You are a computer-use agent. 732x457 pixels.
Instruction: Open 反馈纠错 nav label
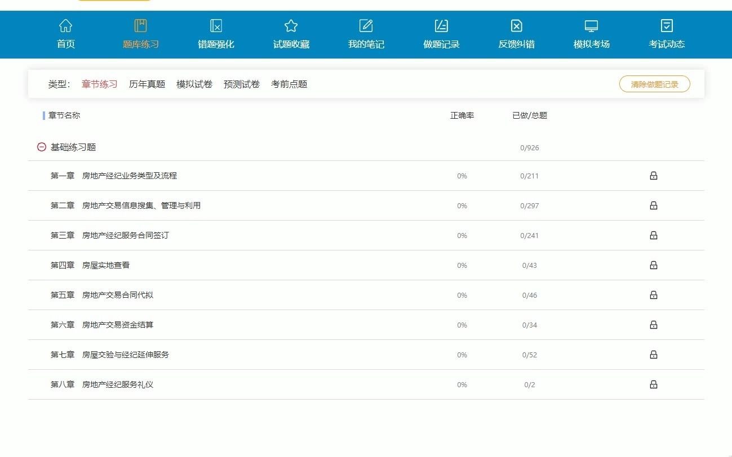(516, 44)
